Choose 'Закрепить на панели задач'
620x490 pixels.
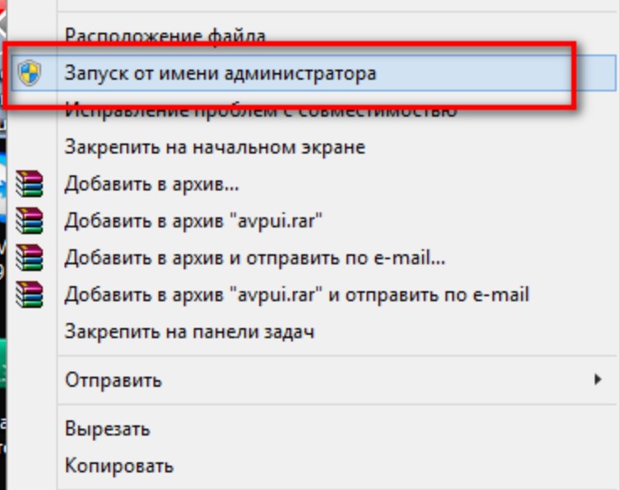coord(190,331)
